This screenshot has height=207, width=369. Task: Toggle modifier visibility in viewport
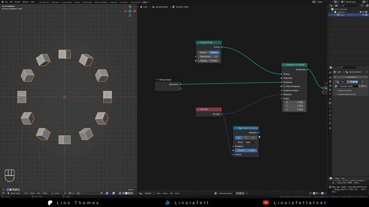(x=353, y=82)
